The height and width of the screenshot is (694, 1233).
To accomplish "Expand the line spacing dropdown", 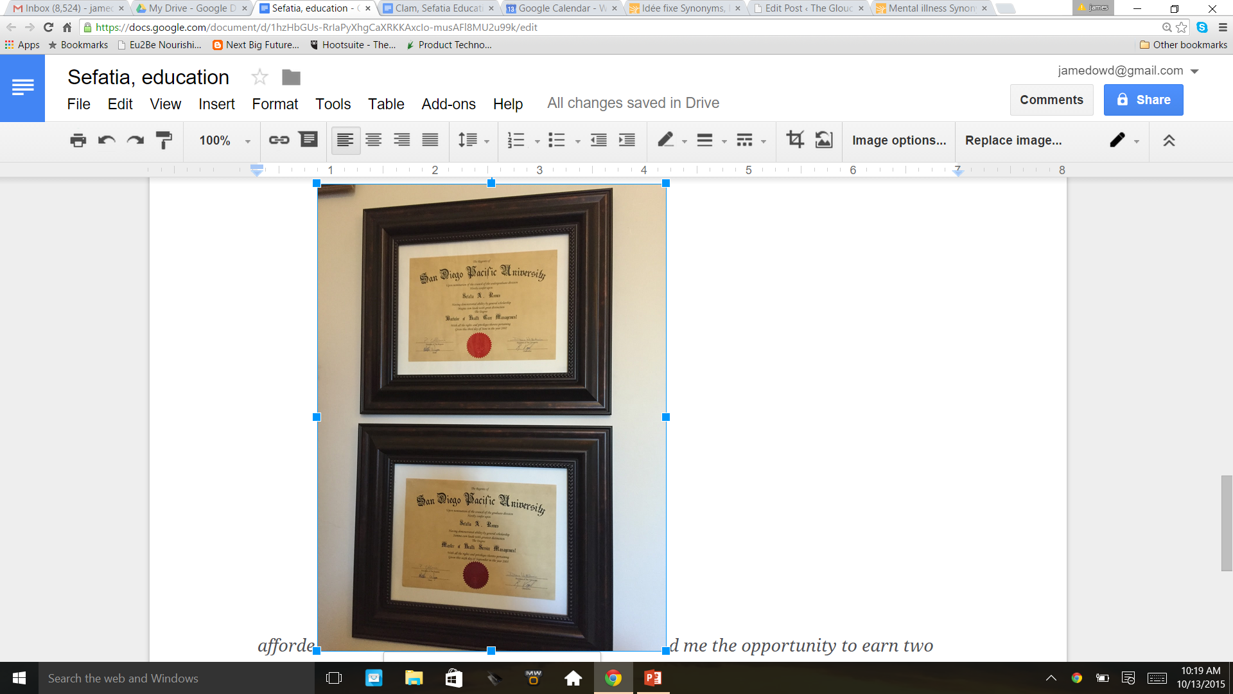I will [x=473, y=140].
